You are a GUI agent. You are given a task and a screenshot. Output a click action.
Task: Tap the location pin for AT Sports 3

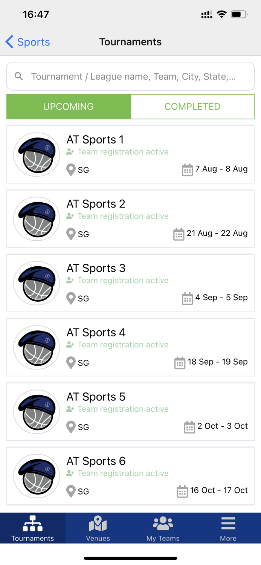[x=71, y=298]
